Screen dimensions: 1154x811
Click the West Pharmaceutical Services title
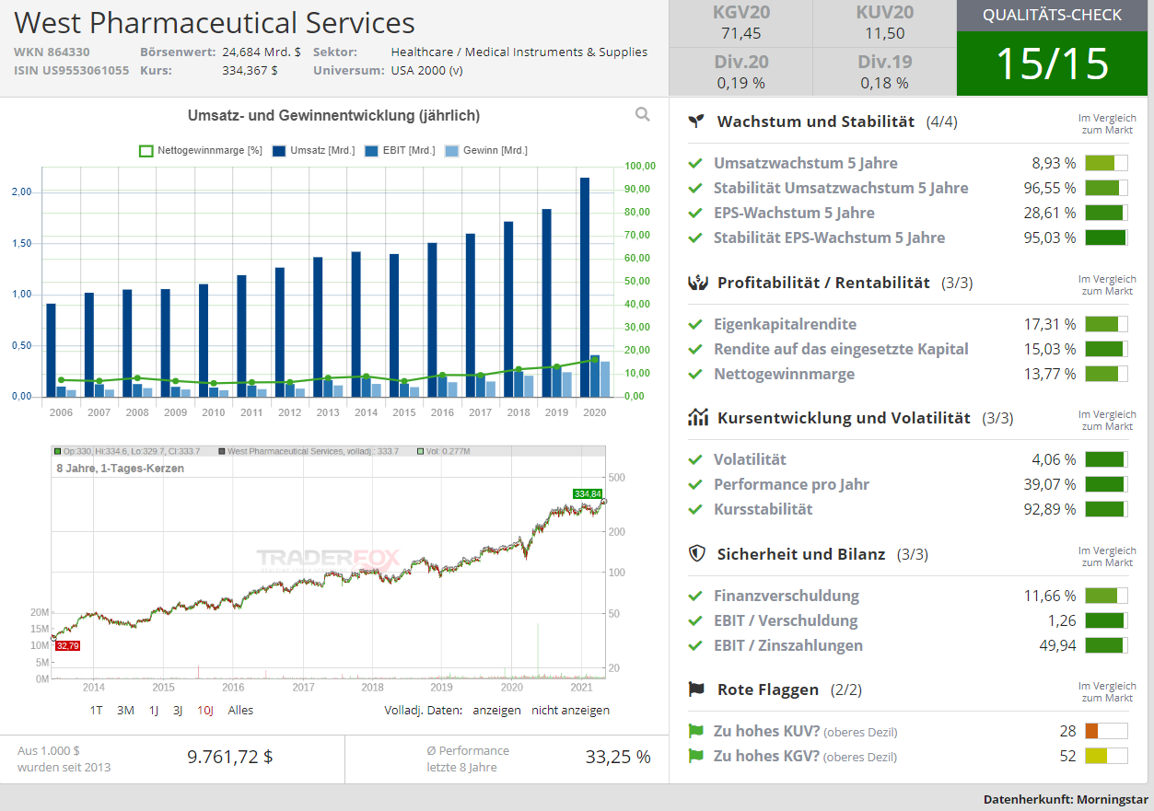click(215, 22)
